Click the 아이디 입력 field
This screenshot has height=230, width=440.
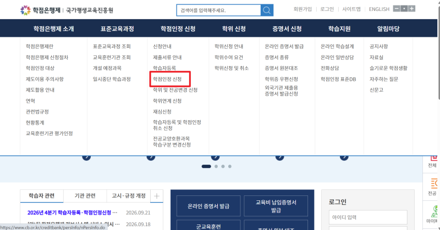tap(368, 217)
